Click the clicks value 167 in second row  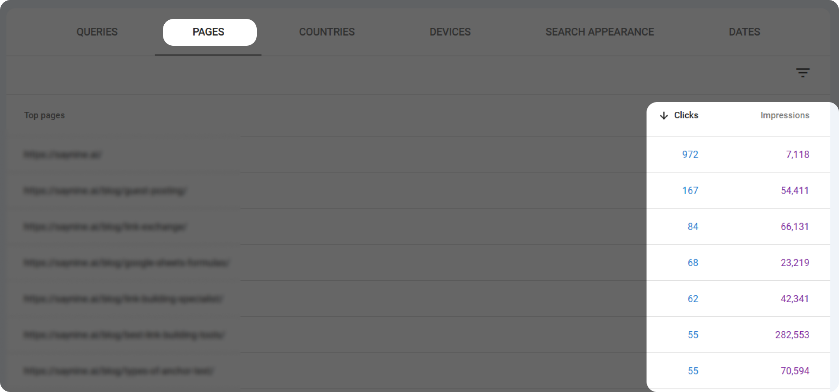[x=690, y=191]
